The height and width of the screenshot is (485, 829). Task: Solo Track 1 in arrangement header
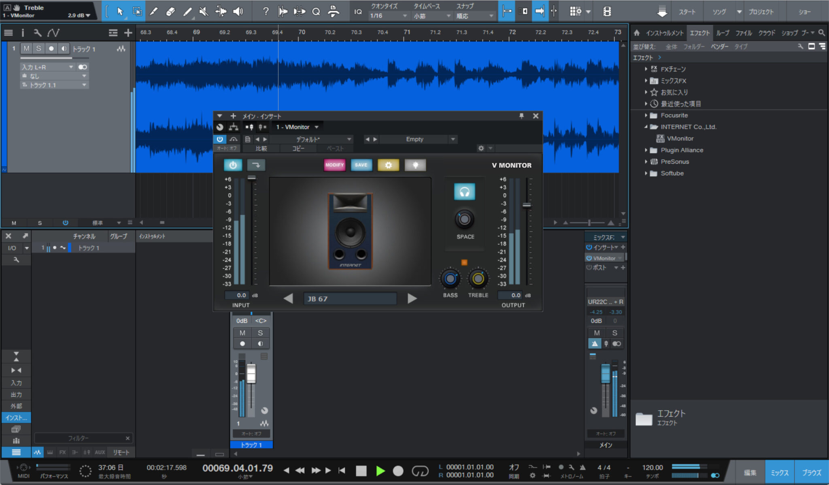point(38,49)
